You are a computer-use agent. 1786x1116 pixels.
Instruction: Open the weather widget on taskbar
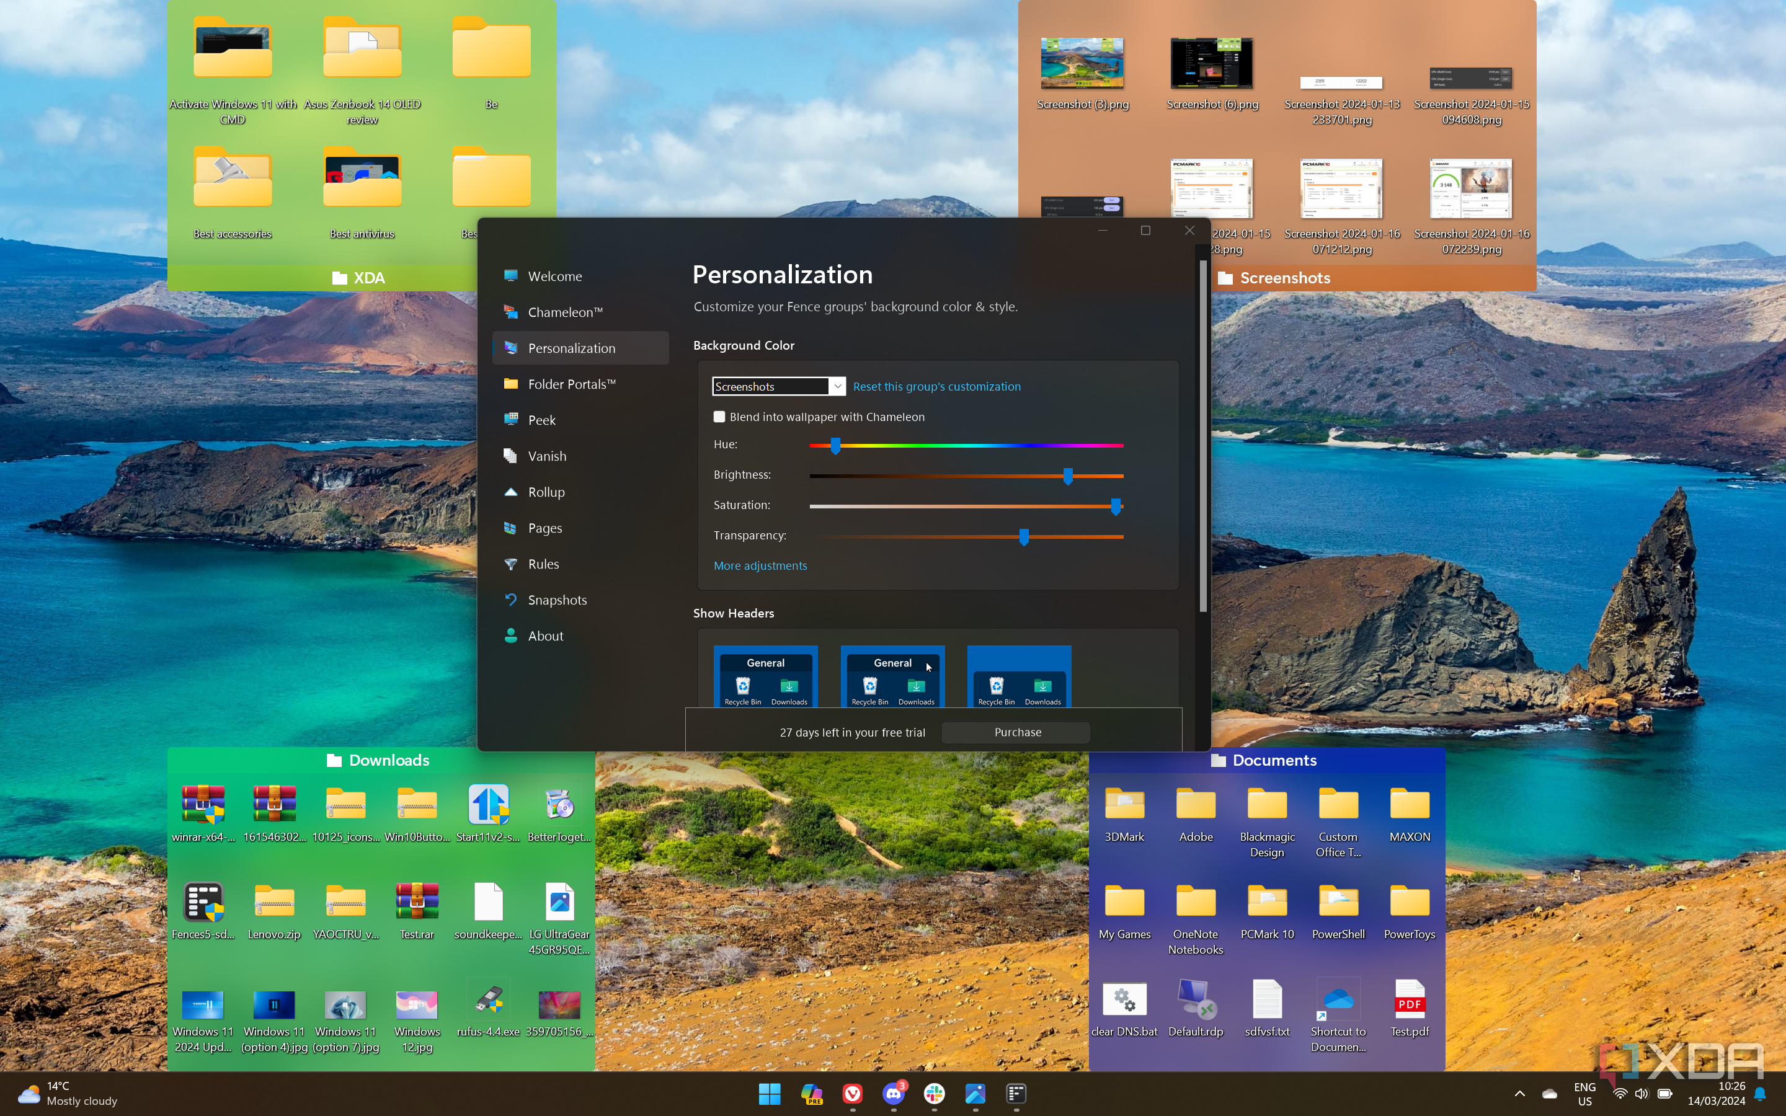click(68, 1094)
